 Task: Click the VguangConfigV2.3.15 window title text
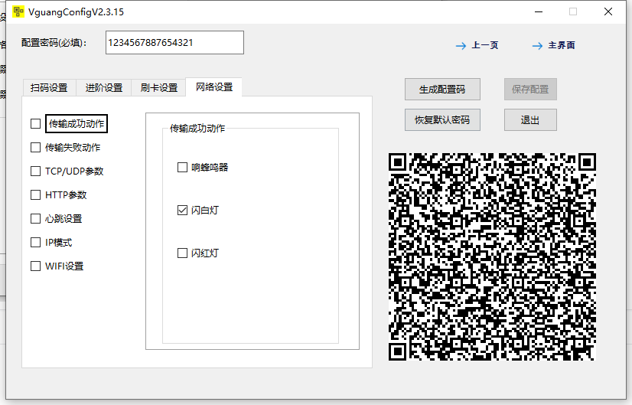(x=76, y=12)
